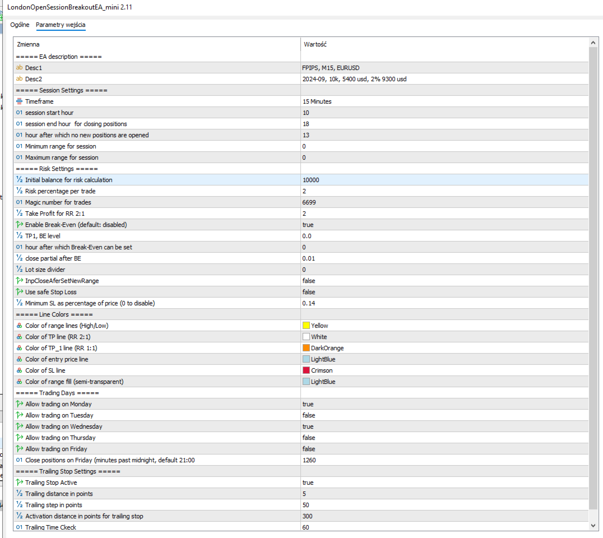Open the Timeframe 15 Minutes dropdown value
This screenshot has height=538, width=603.
point(317,101)
